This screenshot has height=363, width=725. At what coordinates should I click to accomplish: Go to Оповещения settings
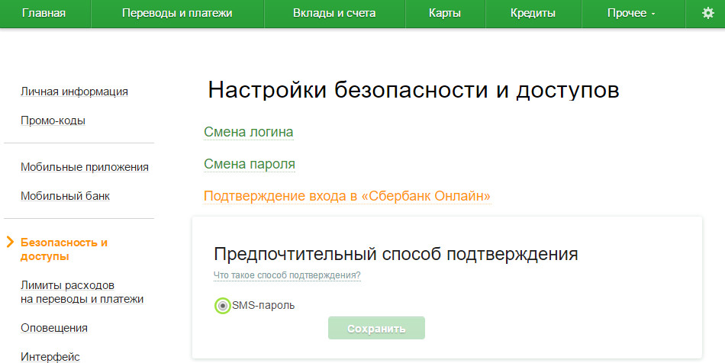pos(54,328)
